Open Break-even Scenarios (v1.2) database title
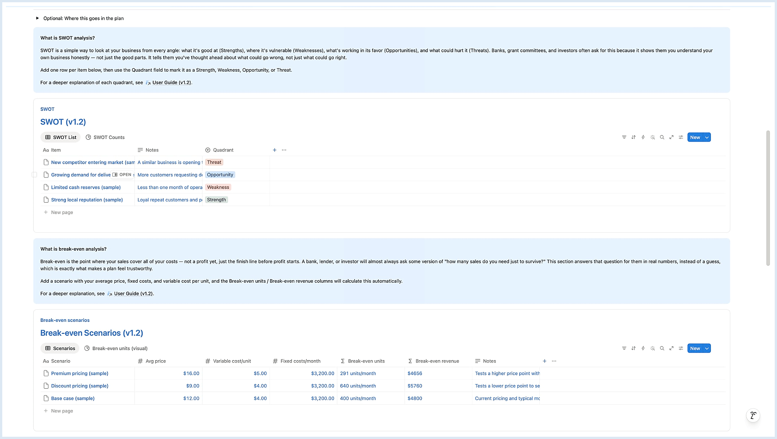This screenshot has height=439, width=777. click(92, 333)
